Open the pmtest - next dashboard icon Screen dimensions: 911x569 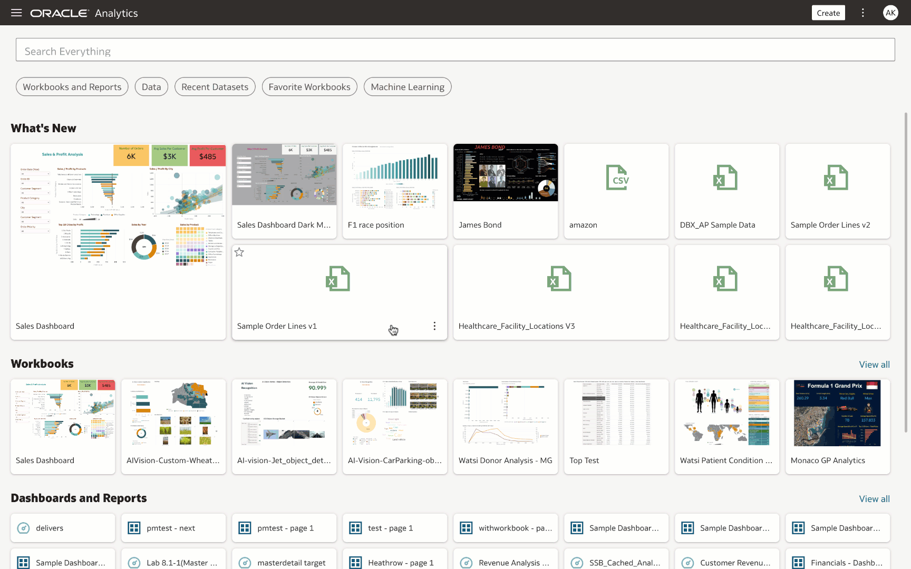point(134,528)
